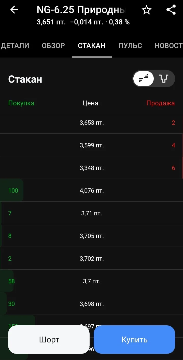
Task: Choose the 3,348 пт. ask row
Action: click(91, 168)
